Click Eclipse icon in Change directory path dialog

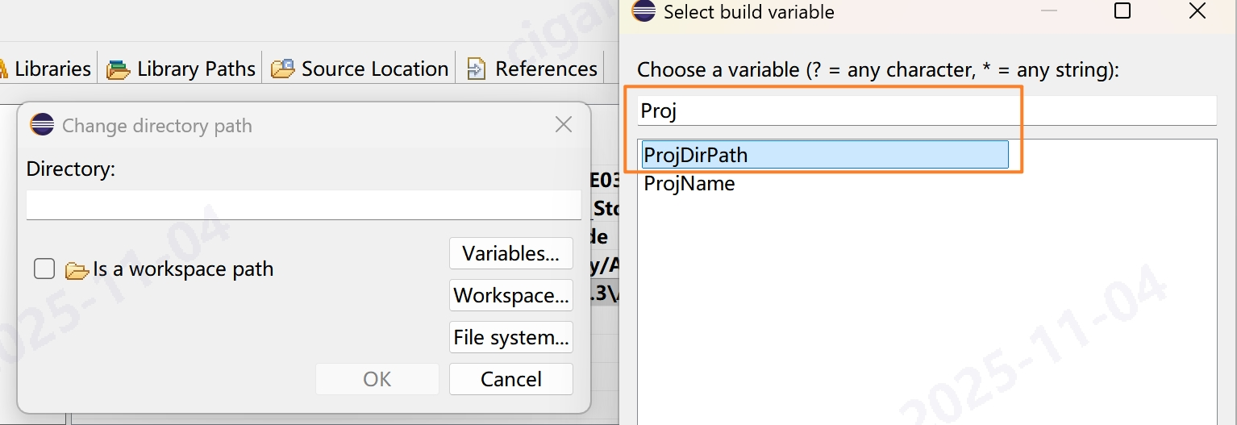(x=42, y=125)
